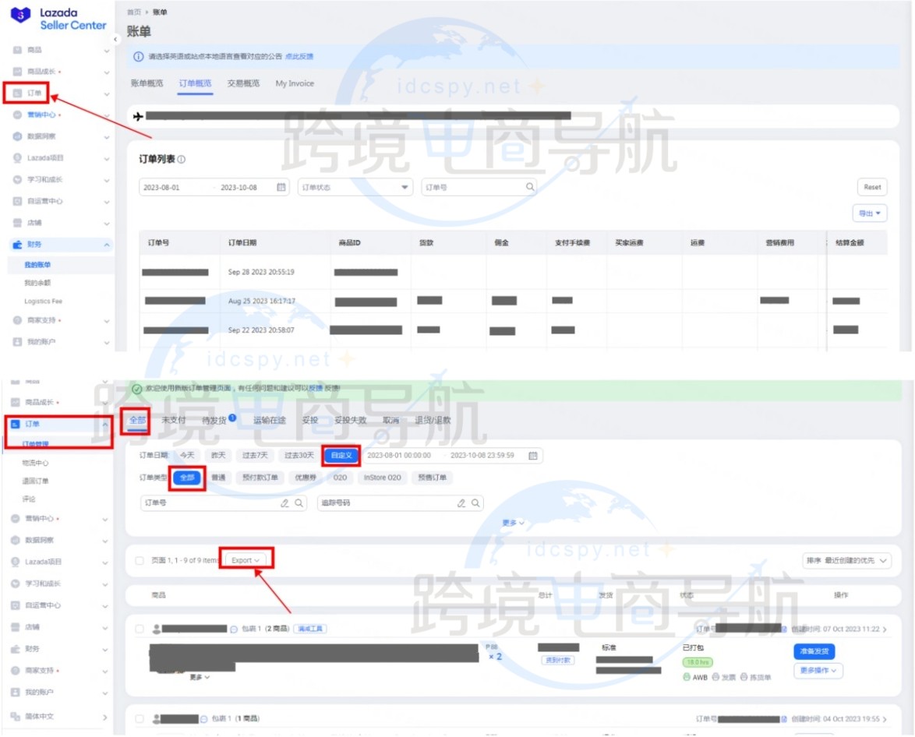Screen dimensions: 915x737
Task: Open the Export dropdown
Action: (x=245, y=559)
